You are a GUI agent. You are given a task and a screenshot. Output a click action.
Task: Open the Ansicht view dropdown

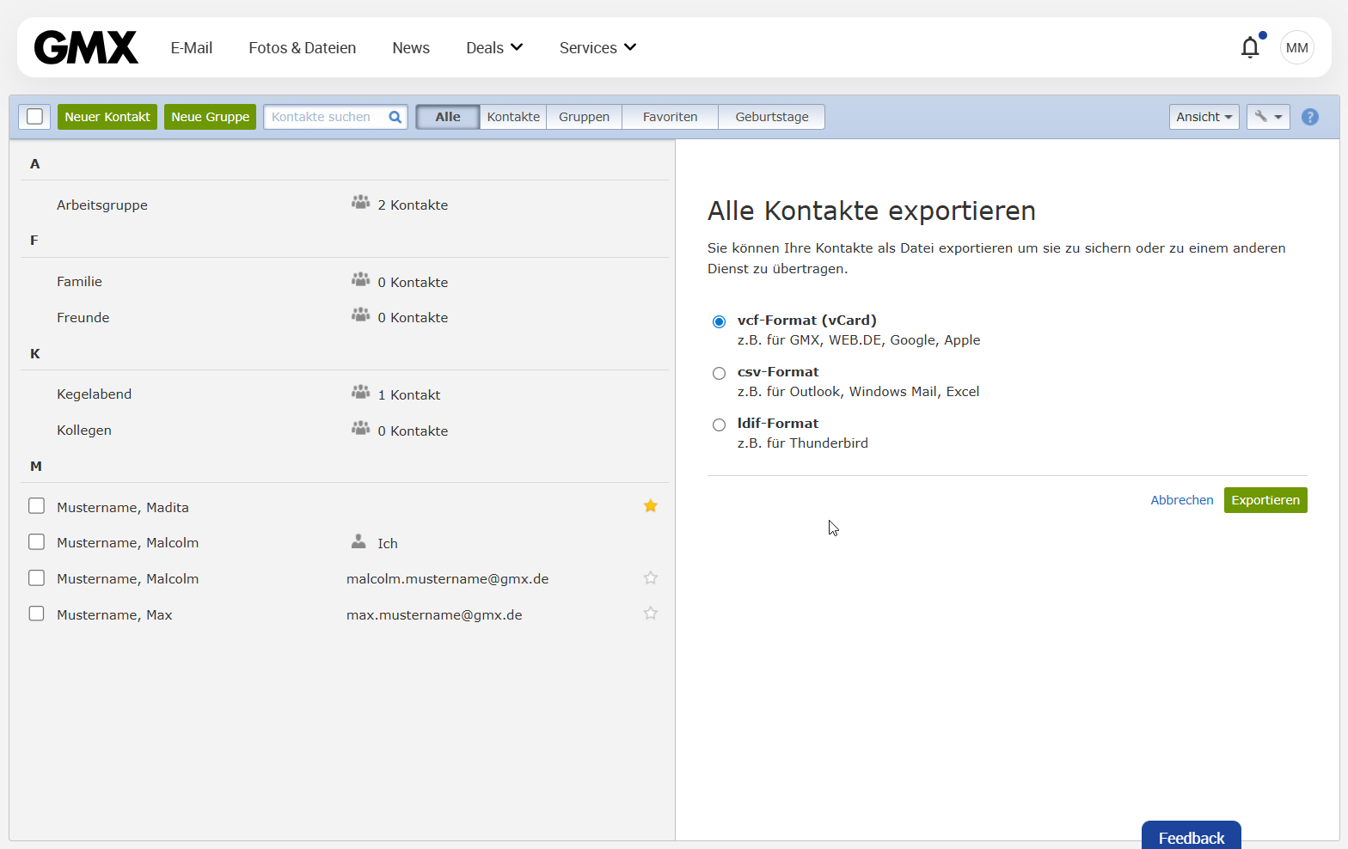tap(1204, 117)
